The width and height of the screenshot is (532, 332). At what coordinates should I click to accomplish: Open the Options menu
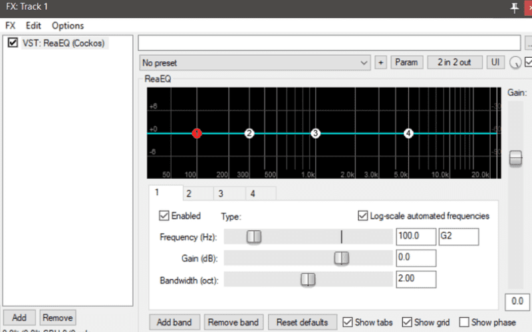[68, 26]
